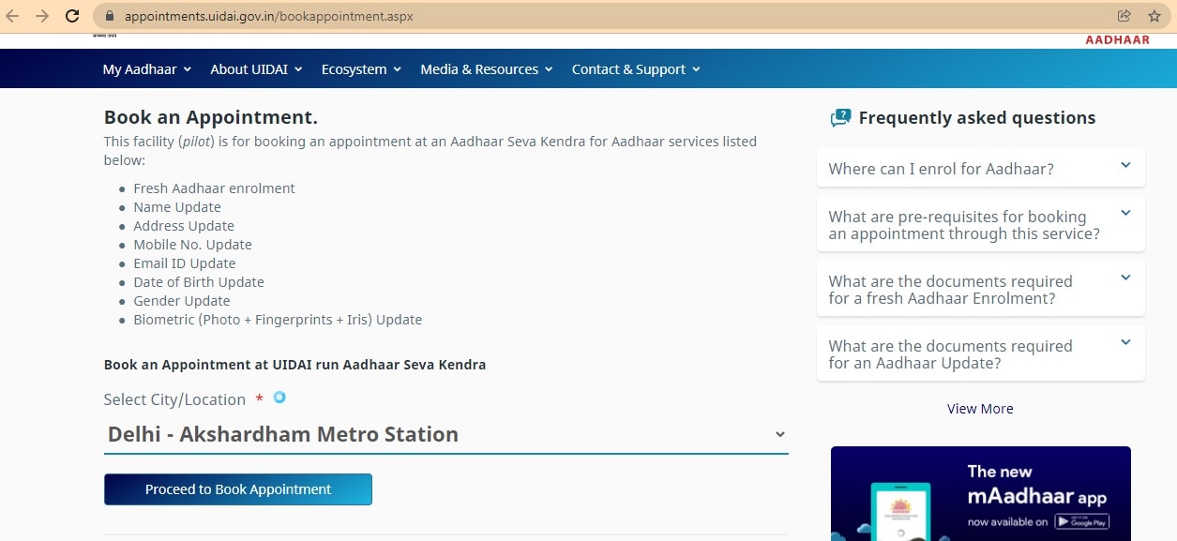Click the FAQ speech bubble icon
The width and height of the screenshot is (1177, 541).
tap(840, 118)
